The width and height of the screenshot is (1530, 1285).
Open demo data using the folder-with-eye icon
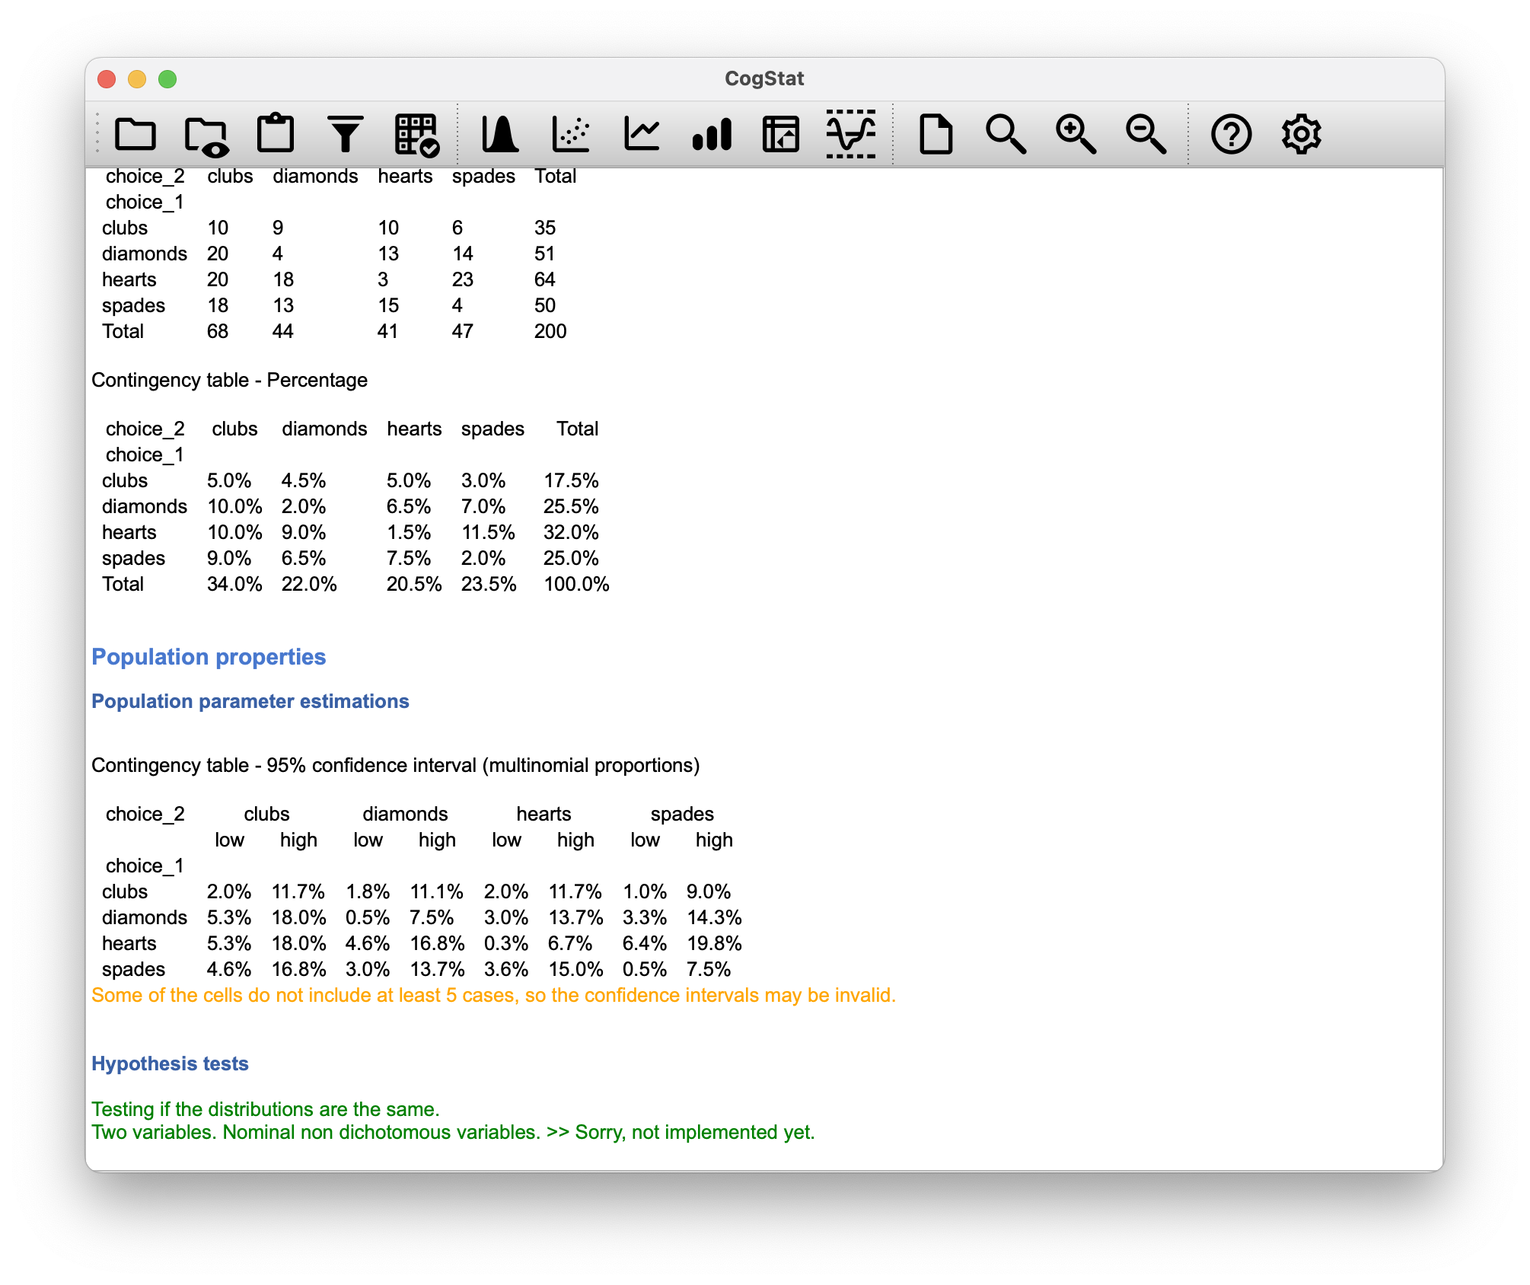tap(207, 135)
